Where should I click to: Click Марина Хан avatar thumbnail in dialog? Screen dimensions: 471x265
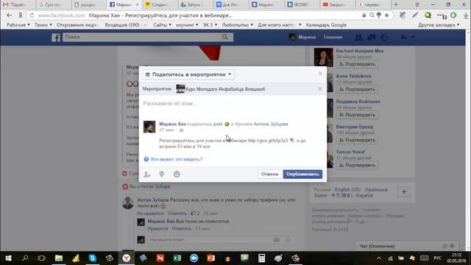coord(149,127)
